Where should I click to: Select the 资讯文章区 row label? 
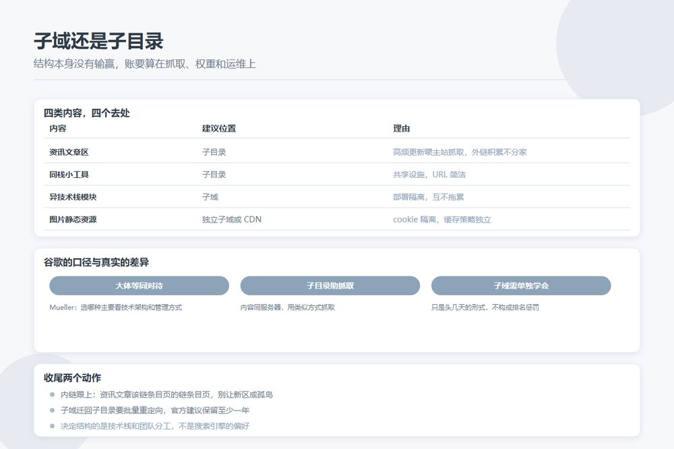(69, 152)
